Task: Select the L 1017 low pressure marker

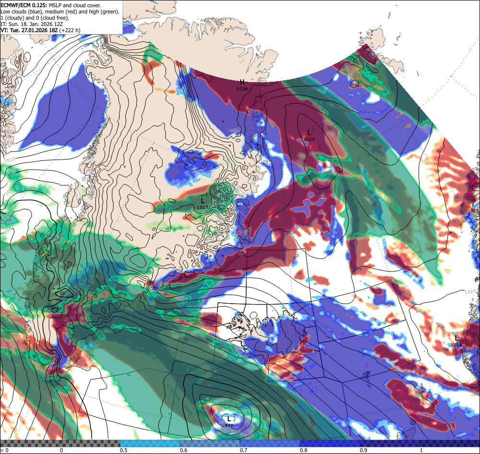Action: tap(203, 203)
